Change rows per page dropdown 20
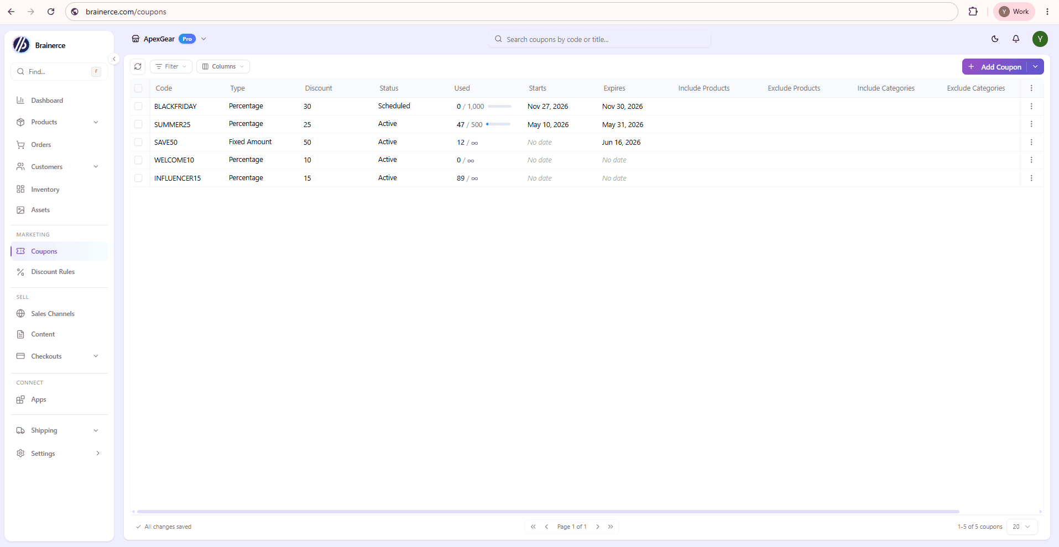 pyautogui.click(x=1021, y=527)
